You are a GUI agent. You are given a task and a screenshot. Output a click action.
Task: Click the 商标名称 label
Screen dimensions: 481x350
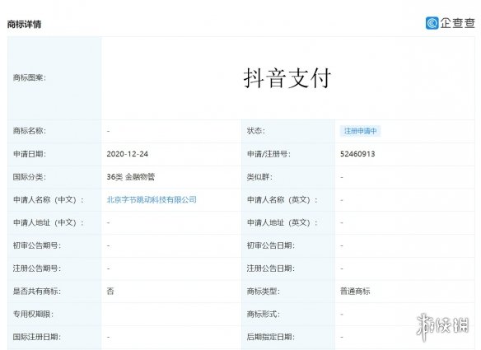pyautogui.click(x=30, y=131)
